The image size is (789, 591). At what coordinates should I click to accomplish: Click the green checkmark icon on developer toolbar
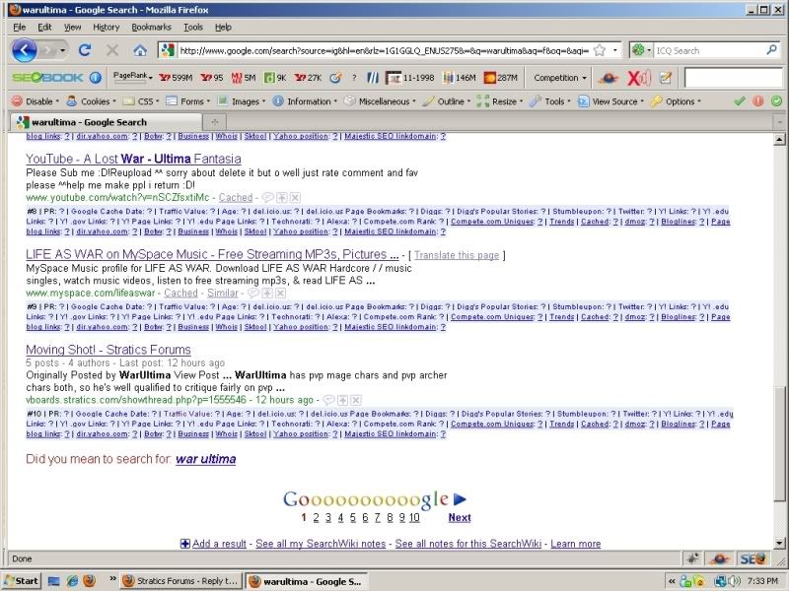[739, 101]
